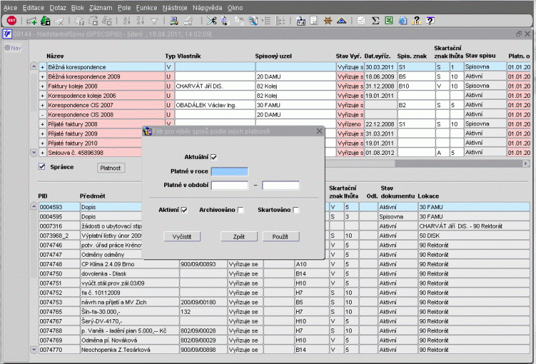Click the insert new record icon with green plus
The height and width of the screenshot is (364, 536).
(x=31, y=21)
